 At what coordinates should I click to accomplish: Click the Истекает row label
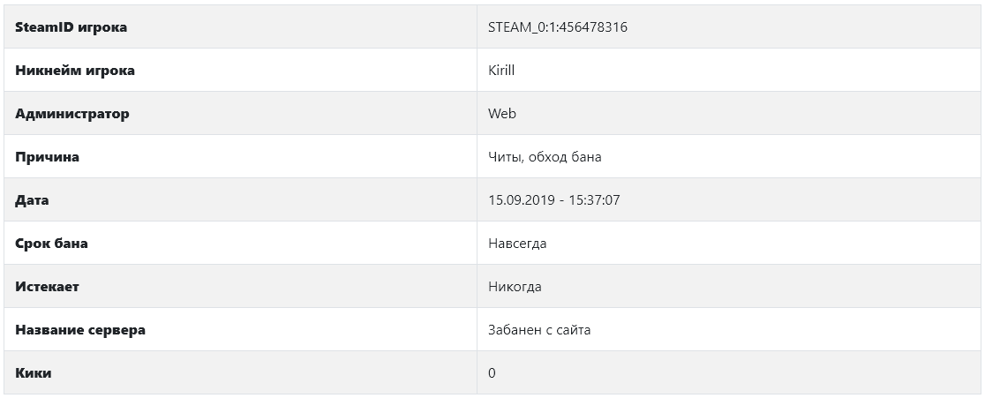(47, 287)
